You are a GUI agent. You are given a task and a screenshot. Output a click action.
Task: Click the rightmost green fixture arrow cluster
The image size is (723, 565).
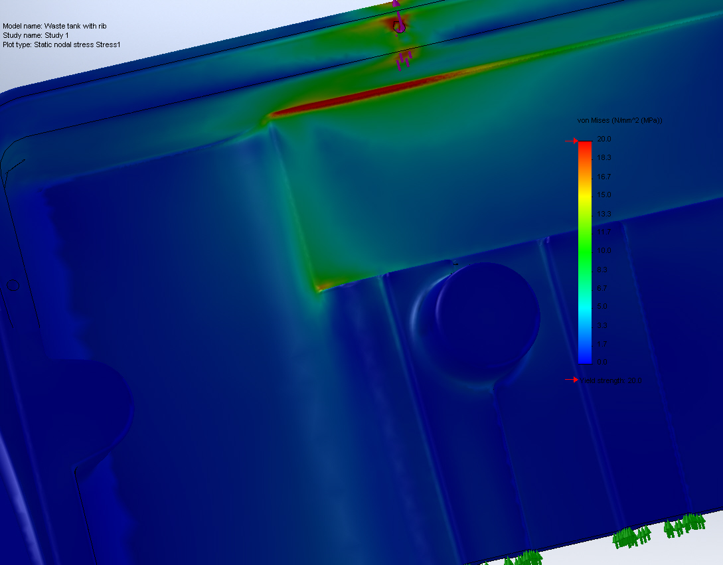[x=684, y=525]
